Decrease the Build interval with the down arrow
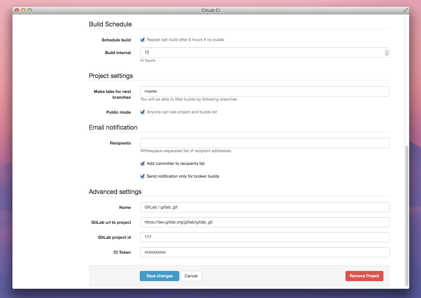 pos(386,54)
